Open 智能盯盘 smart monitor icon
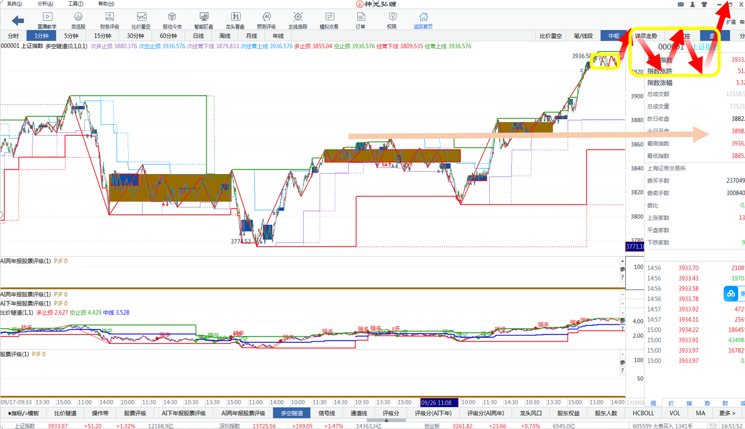Image resolution: width=745 pixels, height=429 pixels. click(203, 20)
